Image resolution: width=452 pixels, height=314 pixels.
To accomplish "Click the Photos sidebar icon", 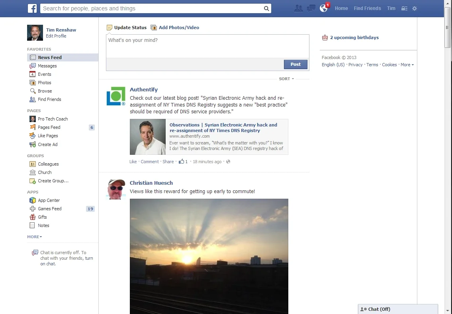I will pyautogui.click(x=33, y=83).
